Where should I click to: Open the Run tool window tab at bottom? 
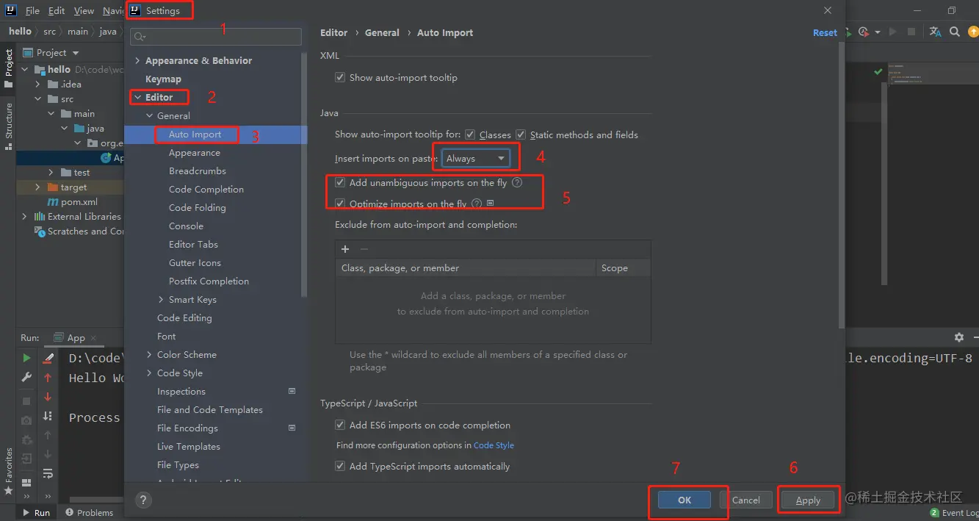click(x=36, y=513)
